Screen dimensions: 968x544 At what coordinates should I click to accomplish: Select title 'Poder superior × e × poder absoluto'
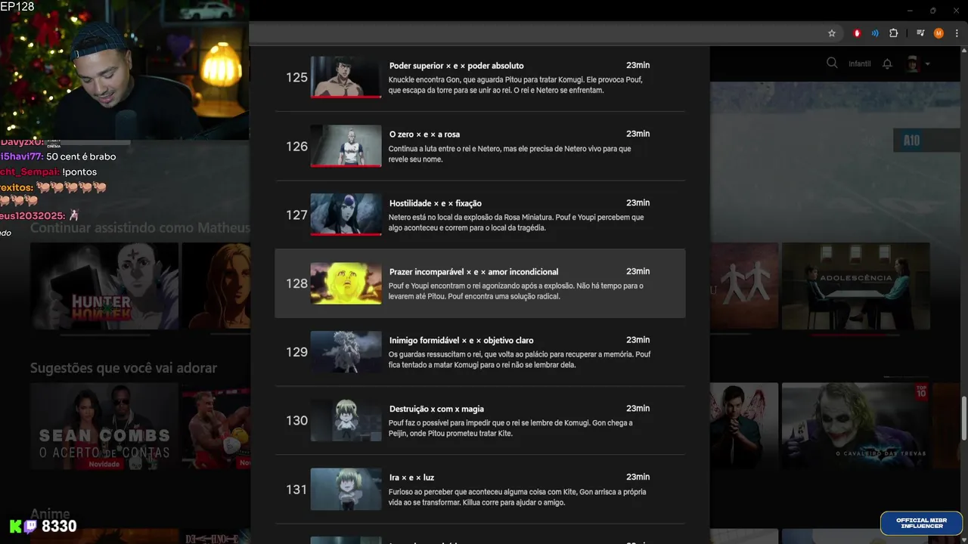point(456,66)
